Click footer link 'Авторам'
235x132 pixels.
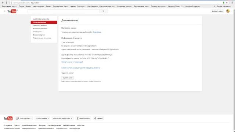(x=42, y=125)
